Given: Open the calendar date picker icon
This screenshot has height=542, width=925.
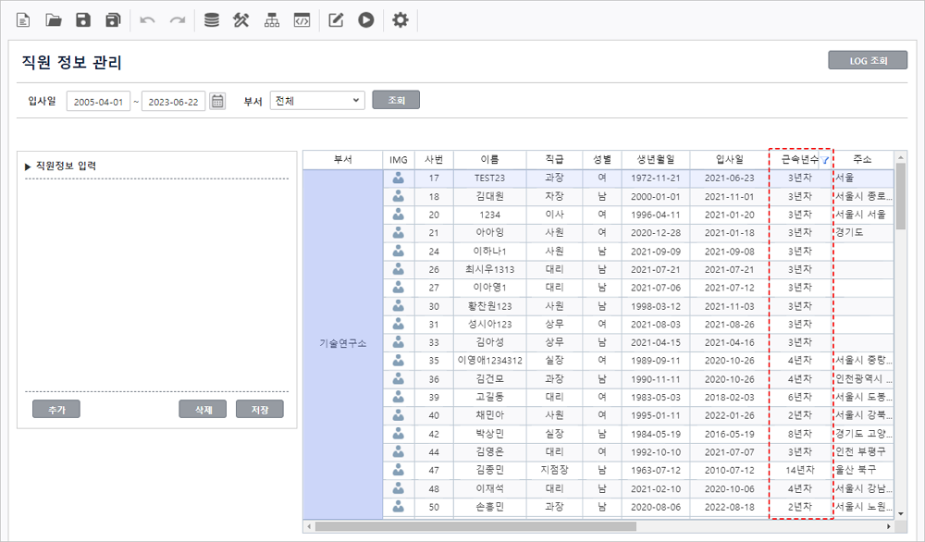Looking at the screenshot, I should [x=217, y=101].
